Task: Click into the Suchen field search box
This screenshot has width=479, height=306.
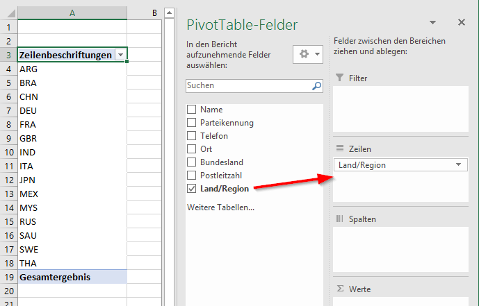Action: point(247,86)
